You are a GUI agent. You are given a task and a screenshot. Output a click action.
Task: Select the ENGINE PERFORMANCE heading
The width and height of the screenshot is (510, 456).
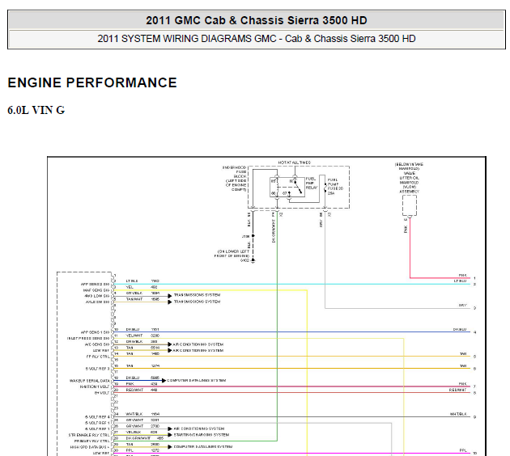[x=92, y=82]
